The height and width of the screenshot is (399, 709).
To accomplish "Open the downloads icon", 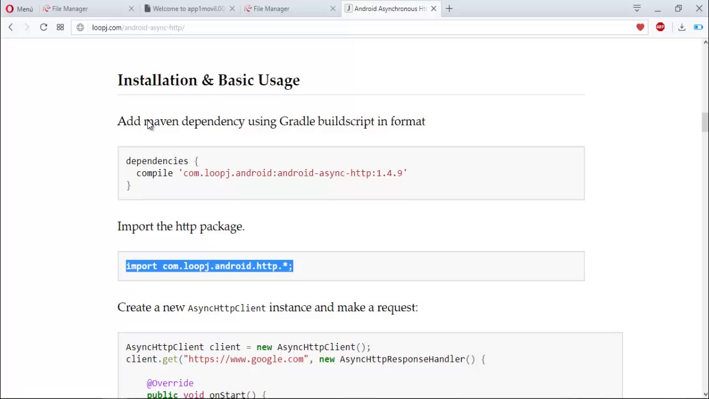I will click(682, 27).
